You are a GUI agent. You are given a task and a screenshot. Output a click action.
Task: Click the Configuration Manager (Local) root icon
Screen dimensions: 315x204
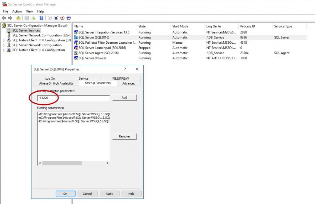point(4,26)
